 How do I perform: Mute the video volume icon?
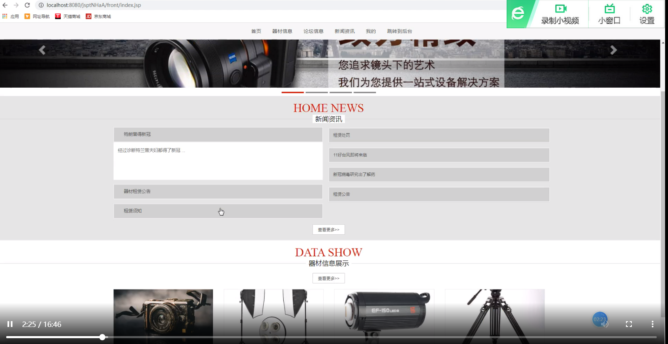pos(605,324)
